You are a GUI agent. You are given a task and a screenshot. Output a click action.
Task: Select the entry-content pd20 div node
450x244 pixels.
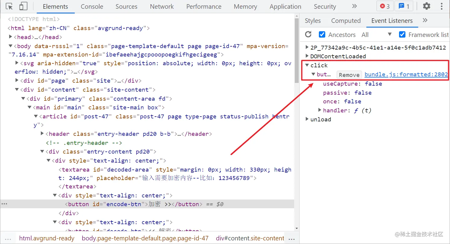[x=101, y=152]
